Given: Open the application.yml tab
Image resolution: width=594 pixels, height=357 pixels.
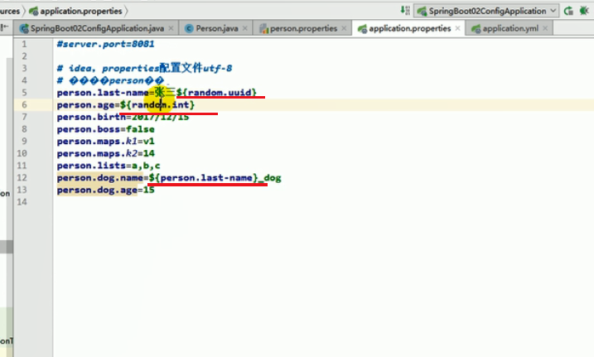Looking at the screenshot, I should (x=510, y=28).
